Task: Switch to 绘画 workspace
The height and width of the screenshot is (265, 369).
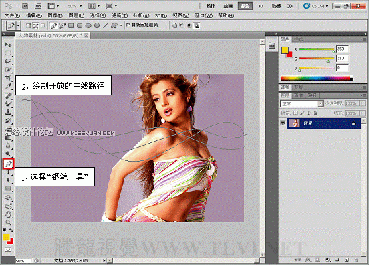Action: tap(228, 6)
